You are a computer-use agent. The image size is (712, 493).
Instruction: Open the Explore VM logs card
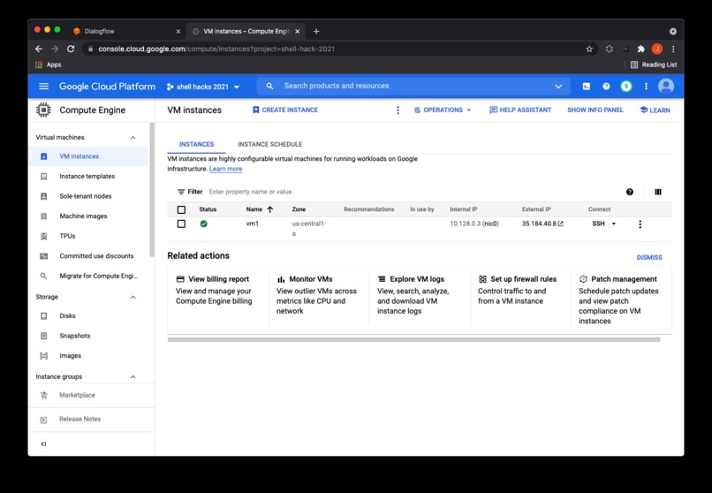click(x=420, y=295)
